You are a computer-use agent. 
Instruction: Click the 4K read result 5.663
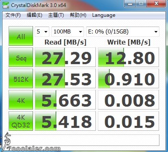pyautogui.click(x=65, y=100)
